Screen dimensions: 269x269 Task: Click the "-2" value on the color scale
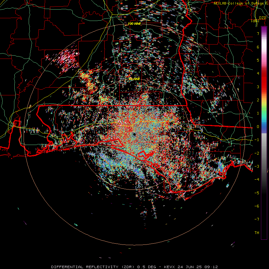tap(257, 153)
